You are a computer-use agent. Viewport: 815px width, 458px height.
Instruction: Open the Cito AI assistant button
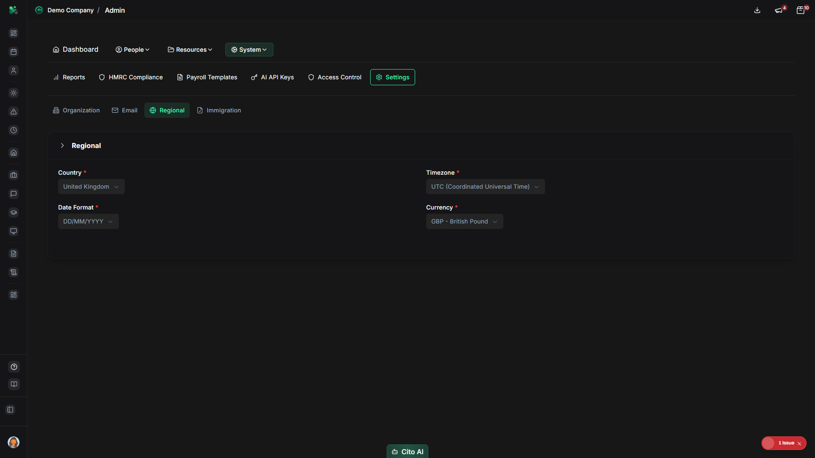coord(407,451)
